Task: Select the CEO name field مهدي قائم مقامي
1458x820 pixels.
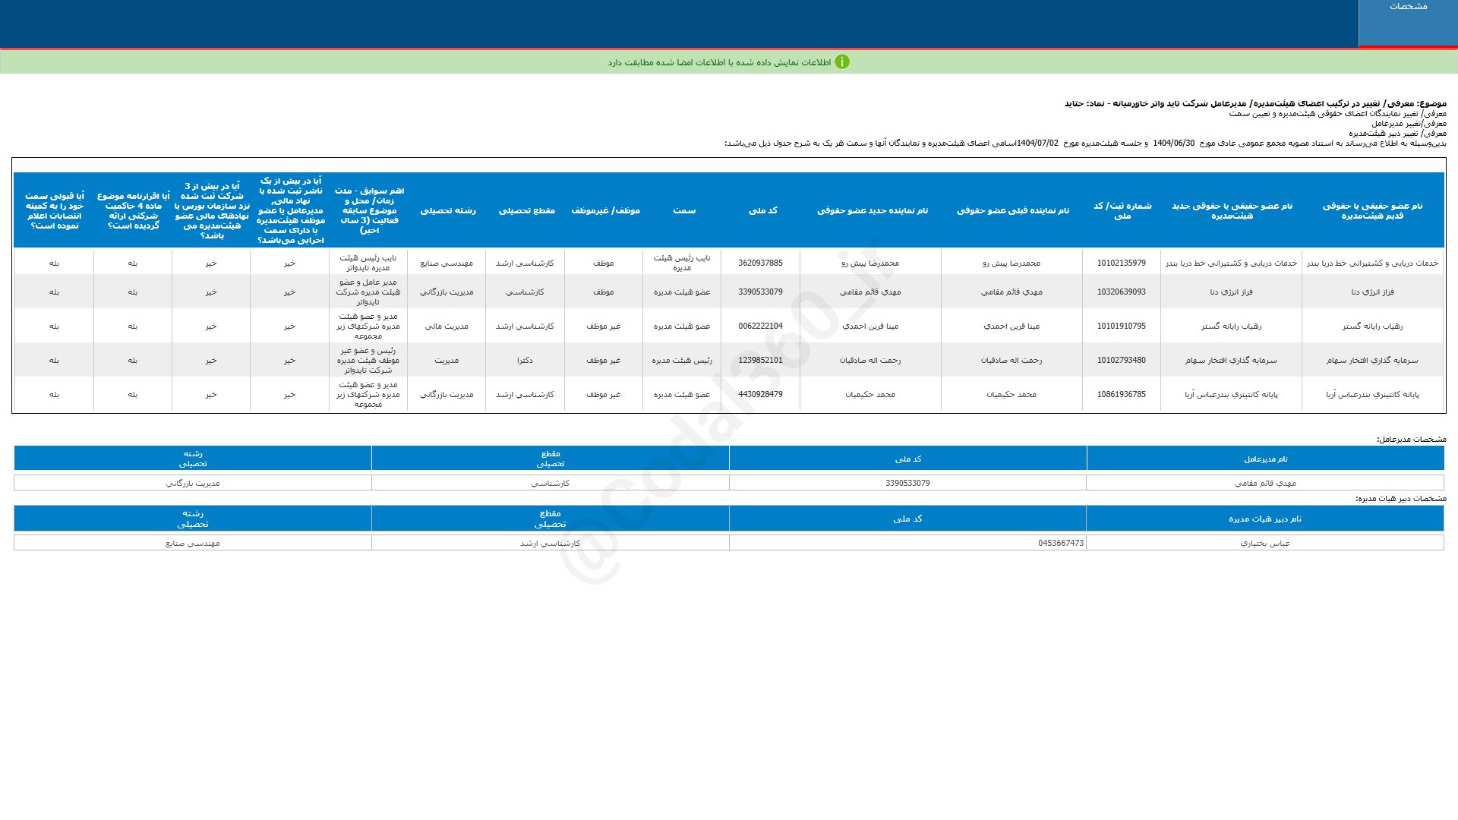Action: pyautogui.click(x=1265, y=483)
